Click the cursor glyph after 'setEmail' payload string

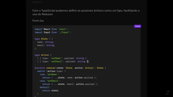tap(88, 61)
